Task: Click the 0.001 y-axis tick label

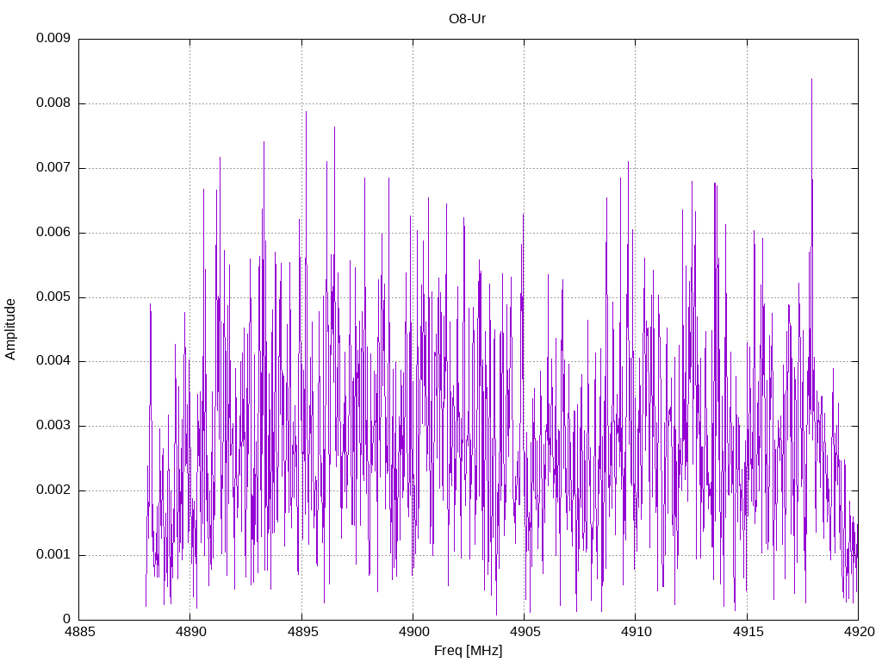Action: [53, 554]
